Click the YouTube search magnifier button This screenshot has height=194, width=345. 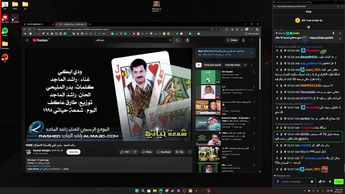coord(177,40)
